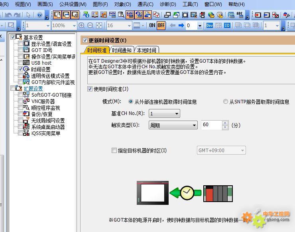Click the ABC text list icon
295x232 pixels.
(240, 15)
